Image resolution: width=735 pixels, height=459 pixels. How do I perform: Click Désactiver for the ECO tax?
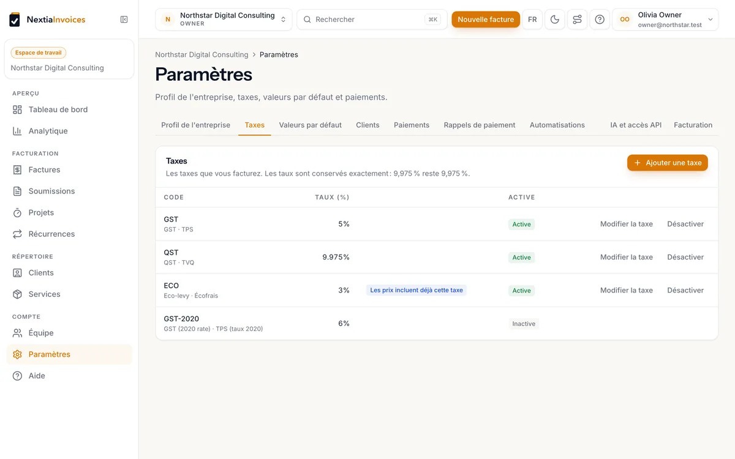pos(685,290)
